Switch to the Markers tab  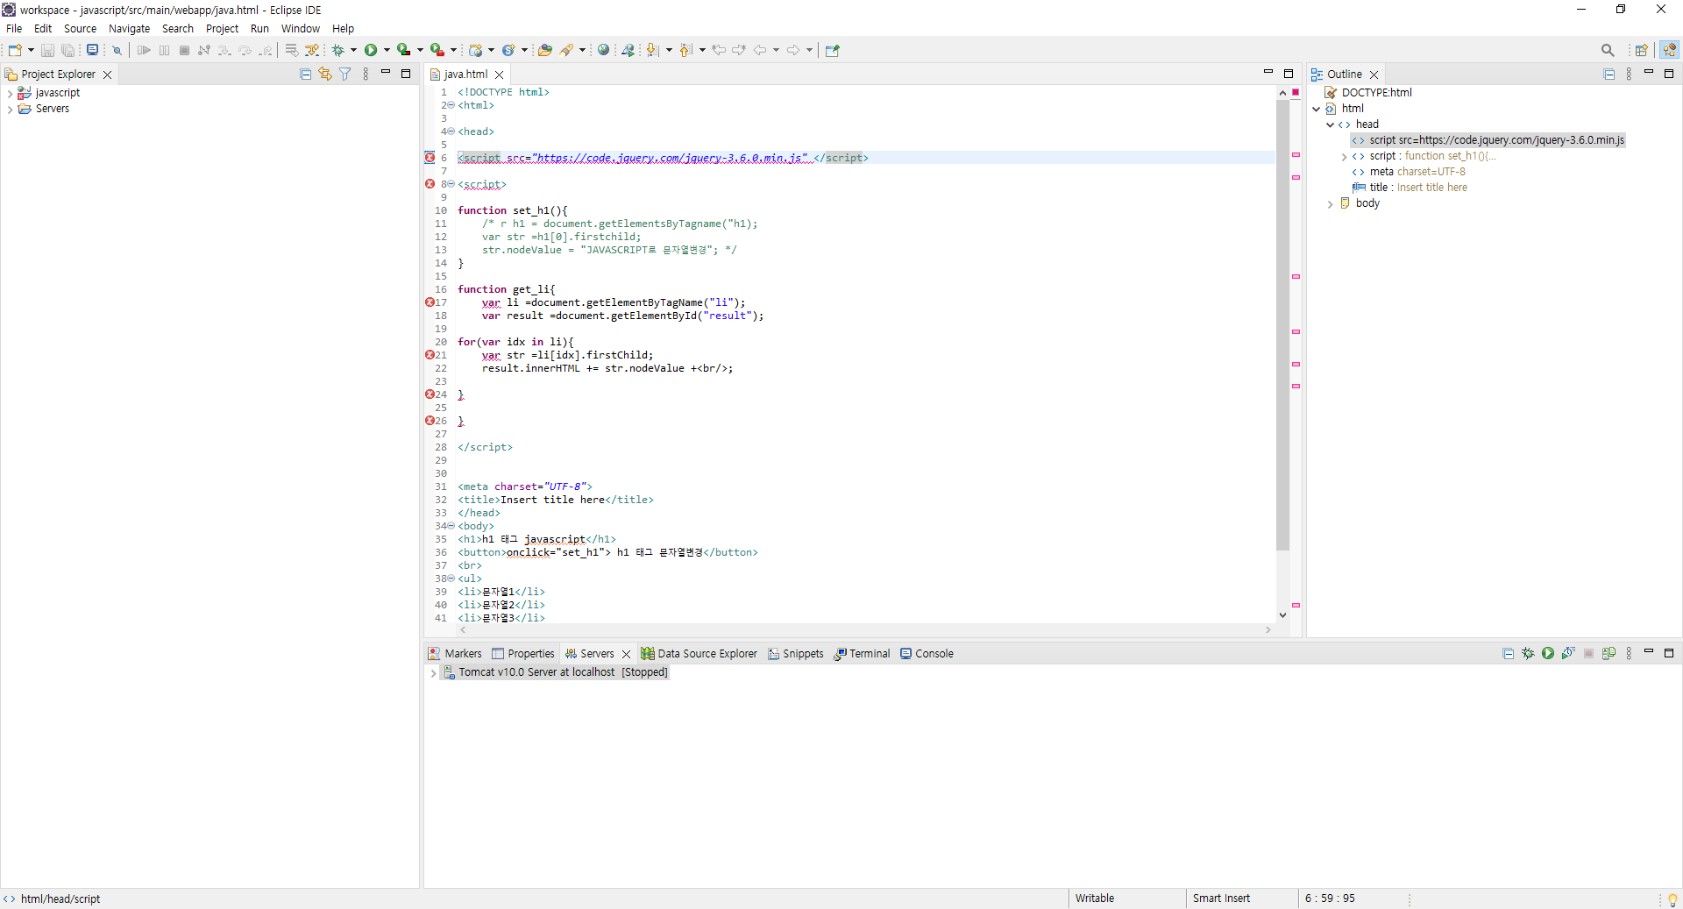click(x=455, y=654)
